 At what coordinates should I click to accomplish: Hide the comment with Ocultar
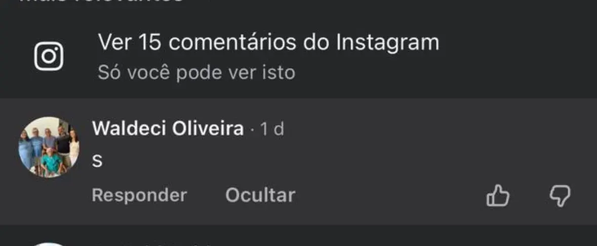260,195
